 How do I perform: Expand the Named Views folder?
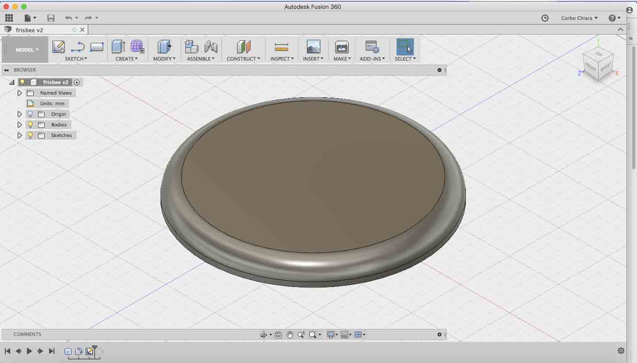tap(19, 93)
